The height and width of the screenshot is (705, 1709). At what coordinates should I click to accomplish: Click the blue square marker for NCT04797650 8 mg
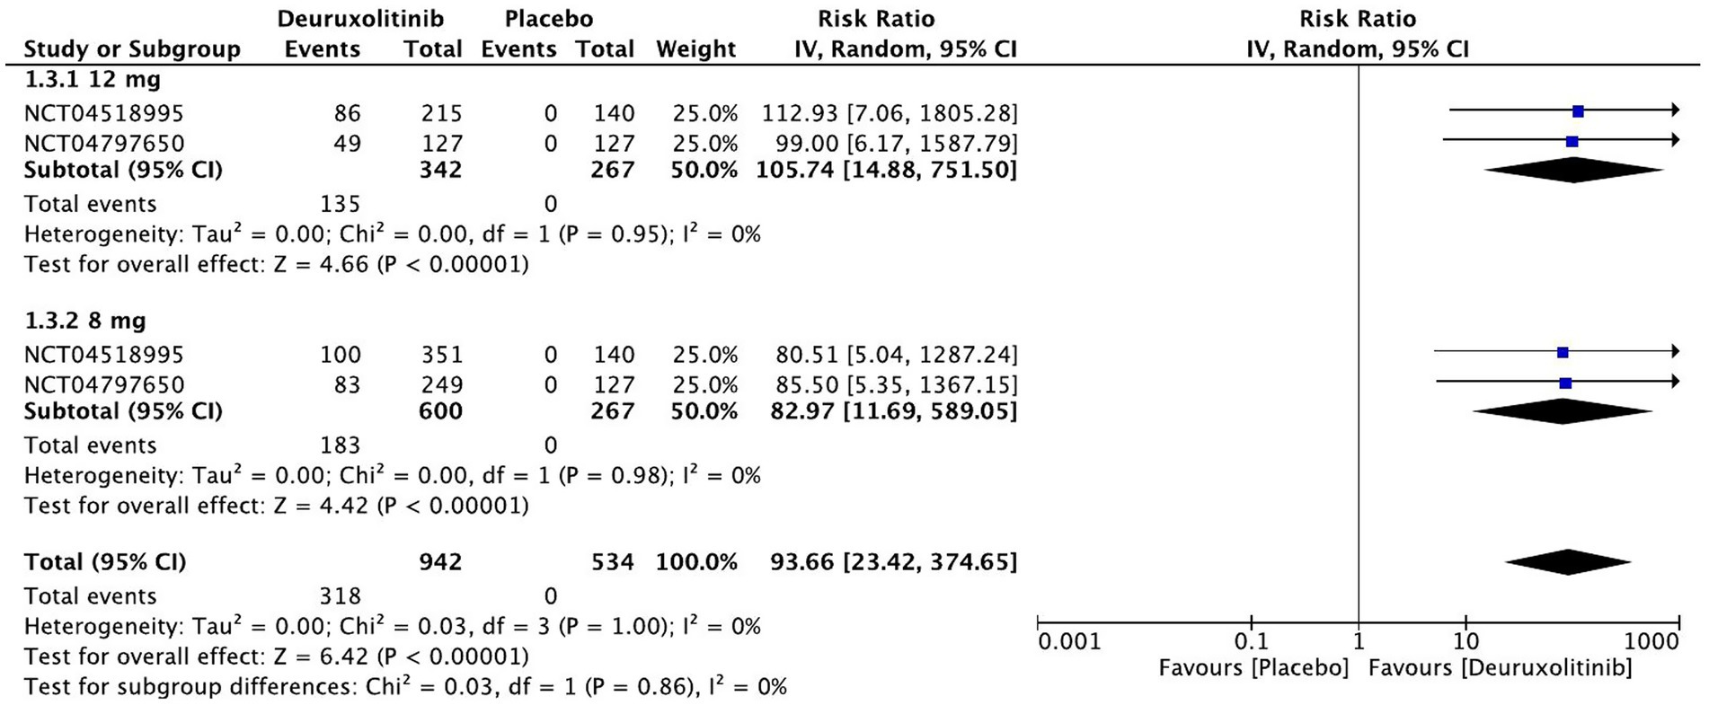[1565, 383]
